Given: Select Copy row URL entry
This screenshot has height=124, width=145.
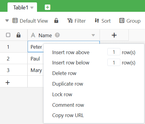Looking at the screenshot, I should click(68, 115).
